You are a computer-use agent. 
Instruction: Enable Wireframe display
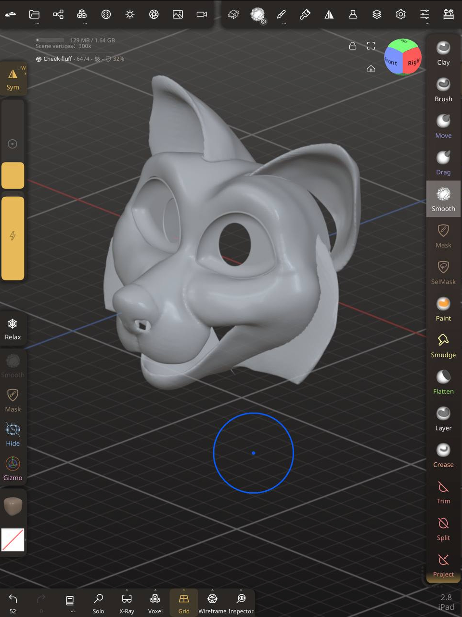click(x=212, y=603)
